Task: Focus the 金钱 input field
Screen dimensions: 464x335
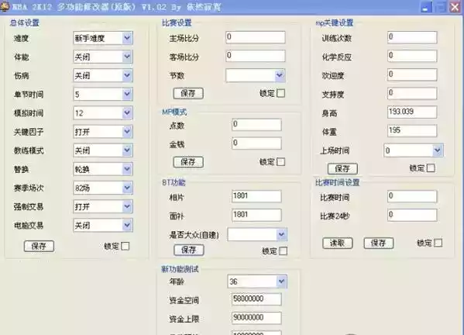Action: click(256, 143)
